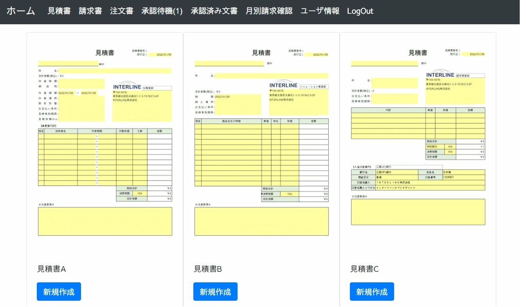Screen dimensions: 526x307
Task: Navigate to the 見積書 menu
Action: [x=59, y=11]
